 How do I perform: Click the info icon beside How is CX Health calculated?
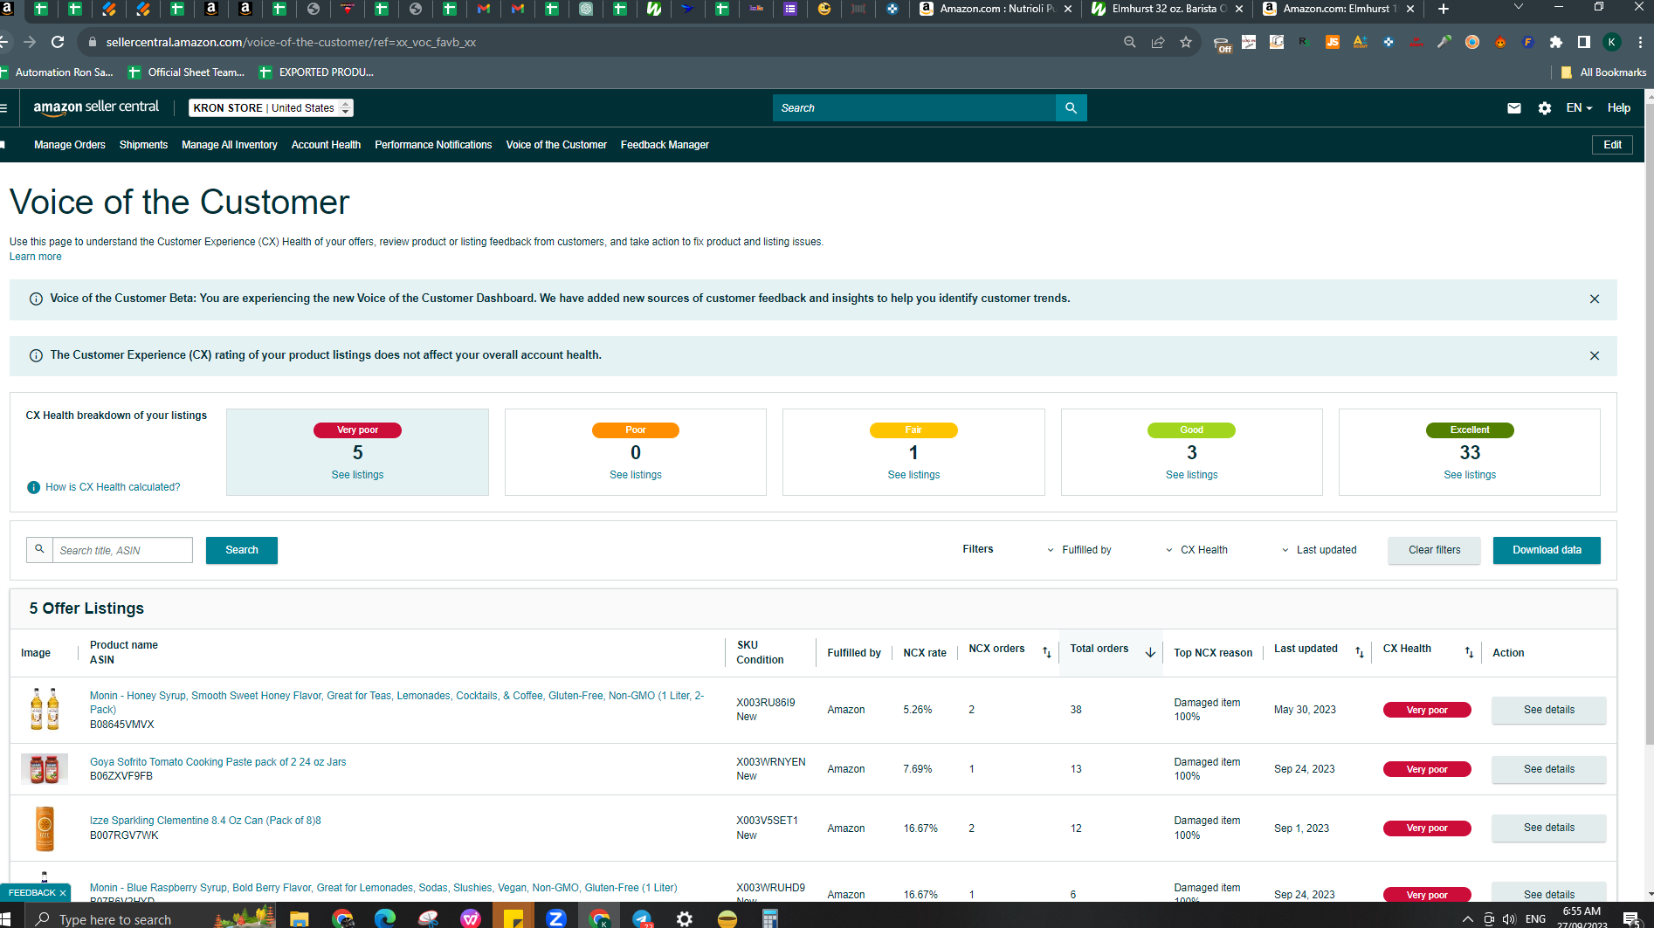(x=33, y=487)
